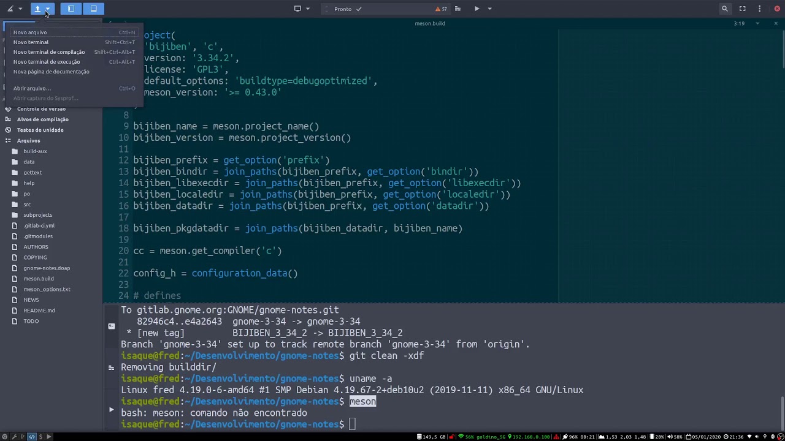Click the AUTHORS file icon
The width and height of the screenshot is (785, 441).
point(15,247)
